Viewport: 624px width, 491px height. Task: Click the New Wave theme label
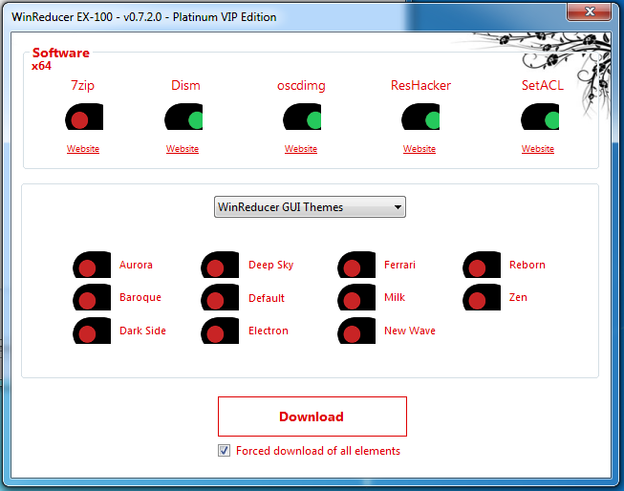[410, 331]
